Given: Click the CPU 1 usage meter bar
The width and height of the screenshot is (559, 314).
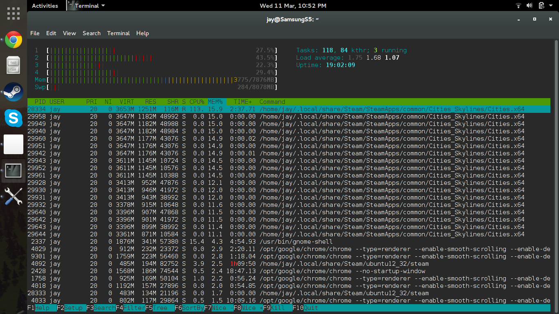Looking at the screenshot, I should (162, 50).
